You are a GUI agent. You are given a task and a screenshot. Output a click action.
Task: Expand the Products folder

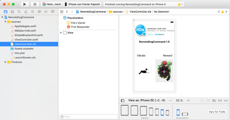[x=5, y=62]
